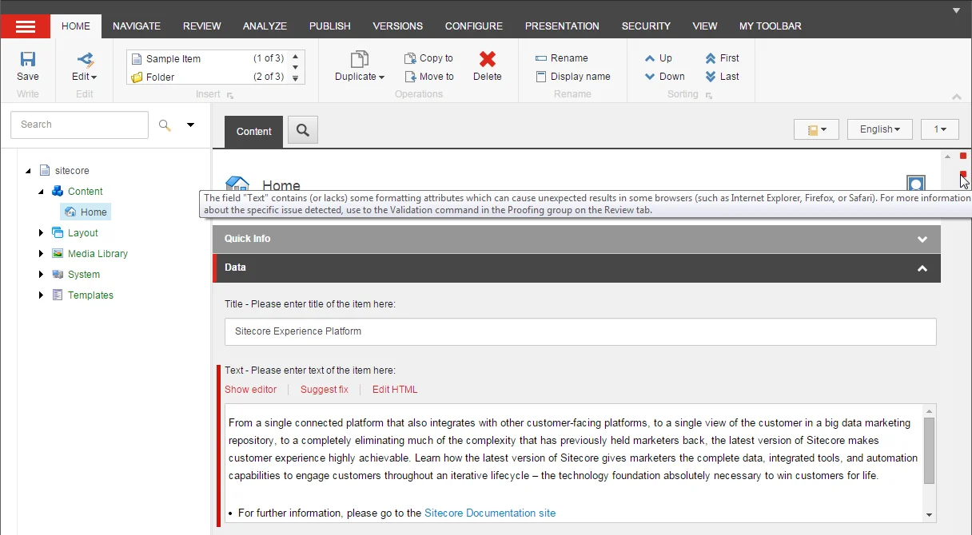Open the PRESENTATION ribbon tab
Image resolution: width=972 pixels, height=535 pixels.
pyautogui.click(x=562, y=26)
